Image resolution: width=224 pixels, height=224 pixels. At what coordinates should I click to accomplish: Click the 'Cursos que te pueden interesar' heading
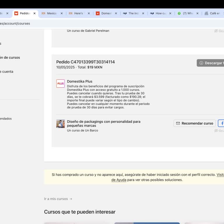[80, 212]
